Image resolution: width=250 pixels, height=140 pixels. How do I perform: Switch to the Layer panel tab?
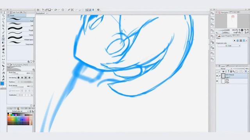(222, 66)
